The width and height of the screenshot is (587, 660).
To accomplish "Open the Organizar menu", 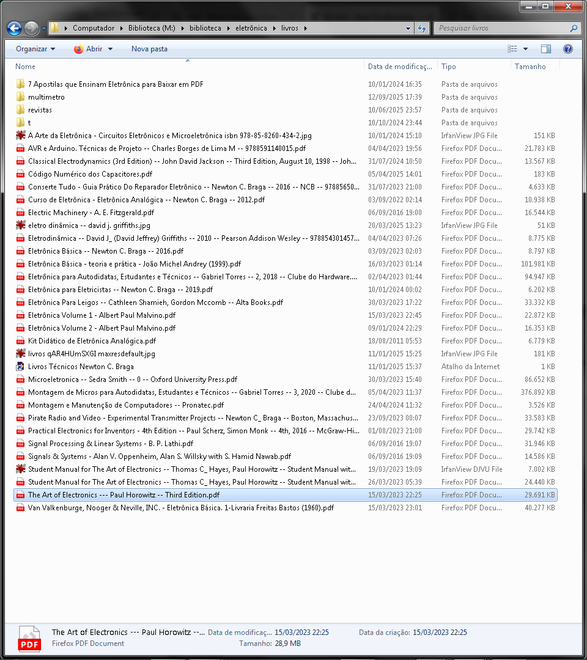I will coord(35,49).
